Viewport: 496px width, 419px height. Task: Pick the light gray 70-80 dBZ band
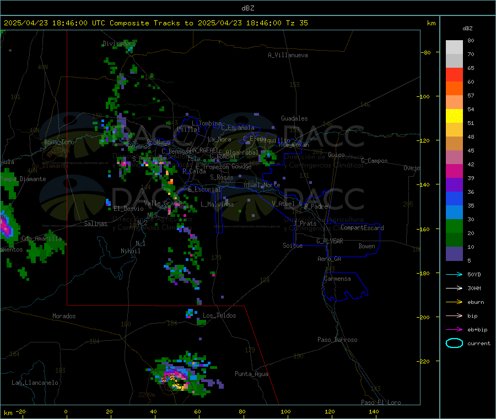pyautogui.click(x=454, y=47)
